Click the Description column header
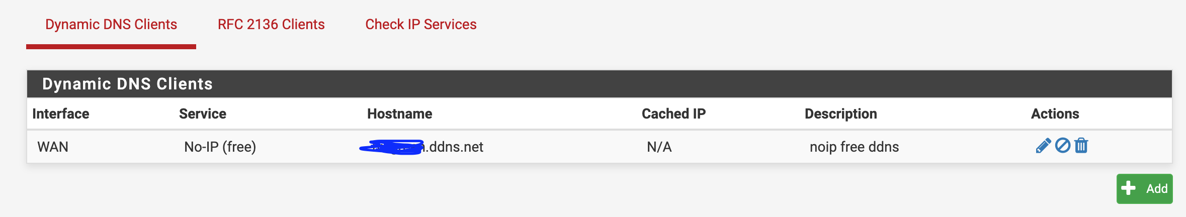 tap(840, 114)
